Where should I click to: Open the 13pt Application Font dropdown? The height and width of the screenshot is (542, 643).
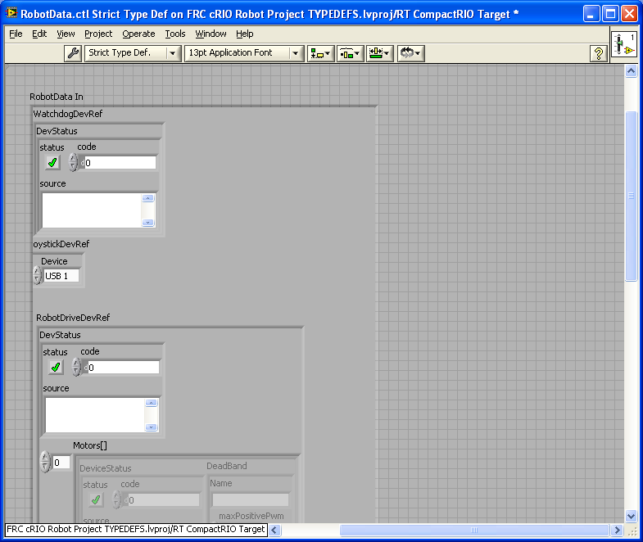click(x=244, y=53)
